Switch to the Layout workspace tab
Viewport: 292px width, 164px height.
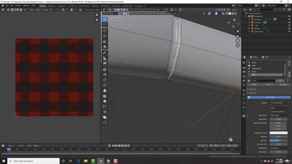click(42, 6)
